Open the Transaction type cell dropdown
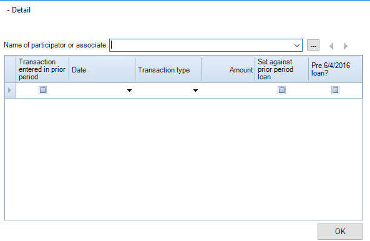Image resolution: width=370 pixels, height=241 pixels. pos(195,91)
